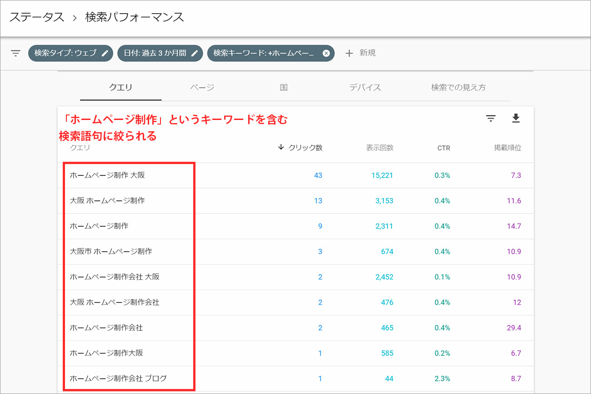Select the query ホームページ制作会社 大阪

[x=115, y=277]
